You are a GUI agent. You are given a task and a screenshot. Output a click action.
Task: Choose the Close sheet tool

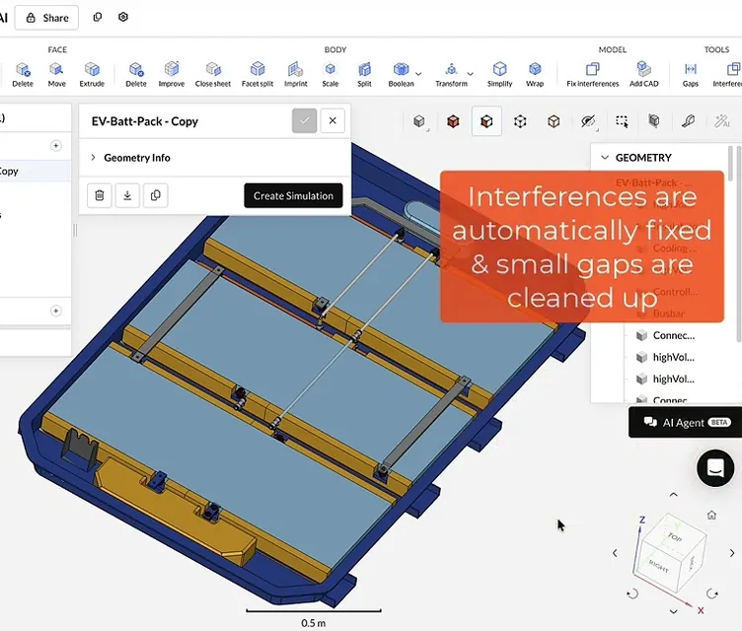(213, 74)
